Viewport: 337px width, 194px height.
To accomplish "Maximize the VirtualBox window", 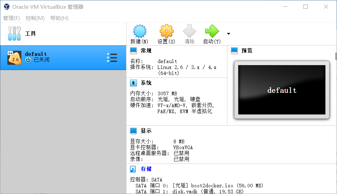I will tap(305, 7).
